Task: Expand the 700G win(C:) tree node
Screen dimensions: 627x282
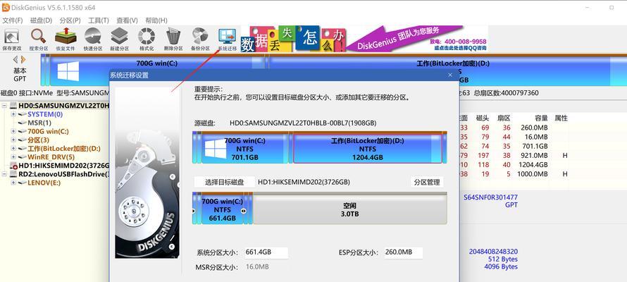Action: (x=13, y=131)
